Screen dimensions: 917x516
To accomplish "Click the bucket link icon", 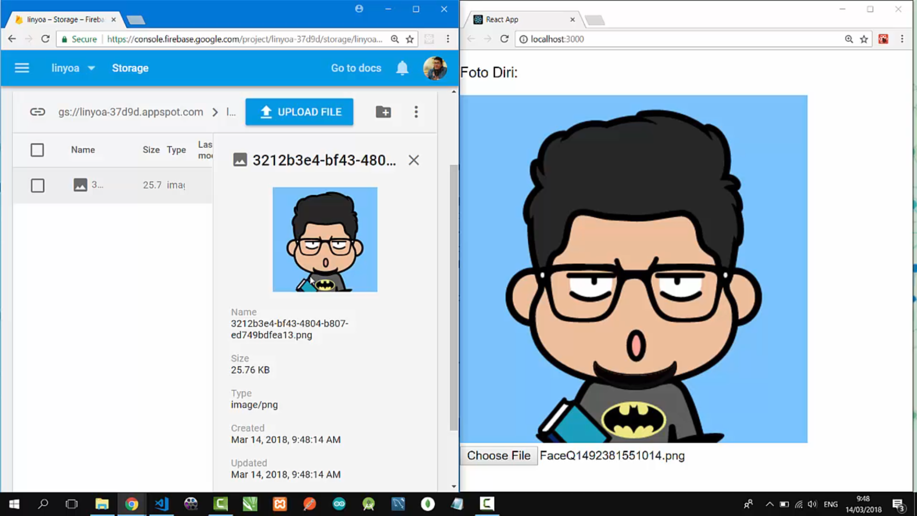I will pyautogui.click(x=38, y=112).
